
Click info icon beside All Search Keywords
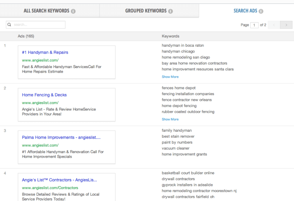(x=73, y=11)
